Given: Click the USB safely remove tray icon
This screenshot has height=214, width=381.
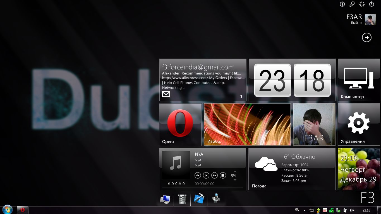Looking at the screenshot, I should point(338,210).
